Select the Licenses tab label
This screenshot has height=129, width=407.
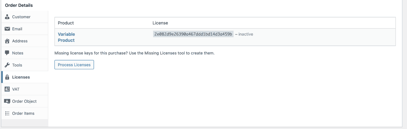(21, 77)
